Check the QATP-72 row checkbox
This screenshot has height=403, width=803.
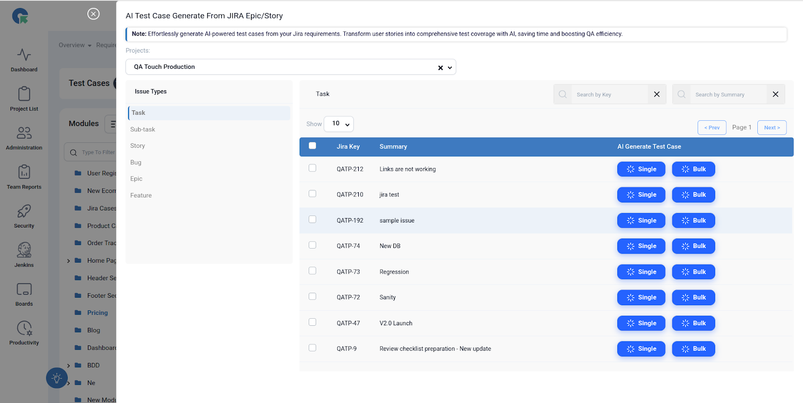[312, 296]
